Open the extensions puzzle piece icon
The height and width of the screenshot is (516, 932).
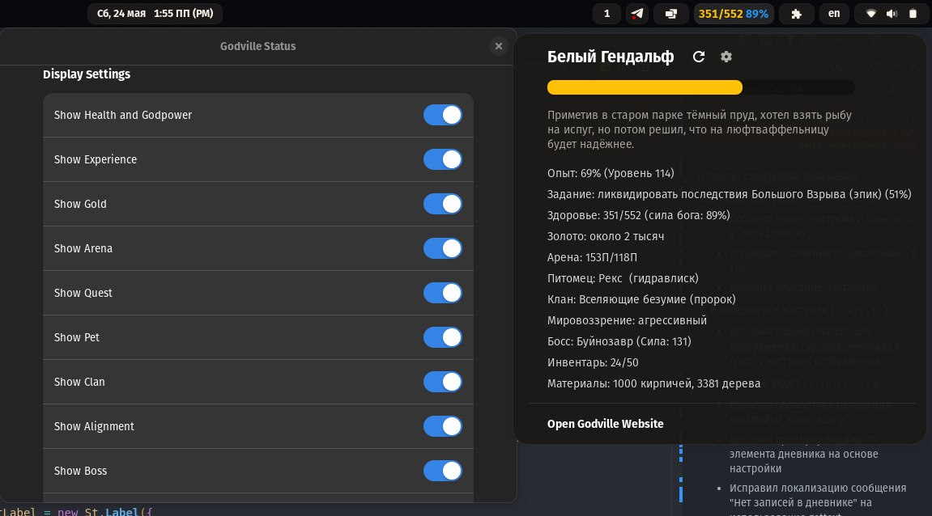797,14
